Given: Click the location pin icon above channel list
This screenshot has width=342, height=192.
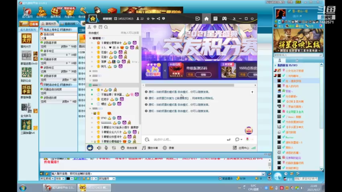Looking at the screenshot, I should click(95, 27).
